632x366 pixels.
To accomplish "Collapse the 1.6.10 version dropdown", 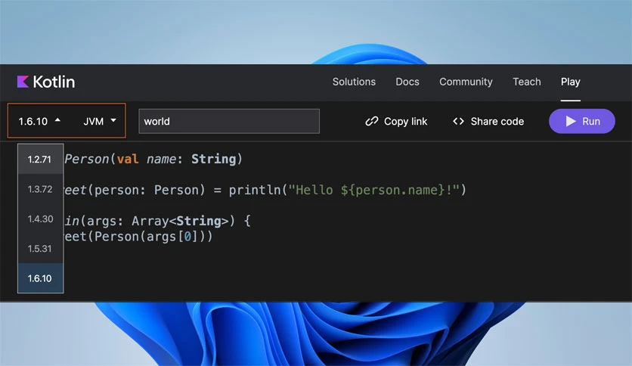I will [39, 121].
